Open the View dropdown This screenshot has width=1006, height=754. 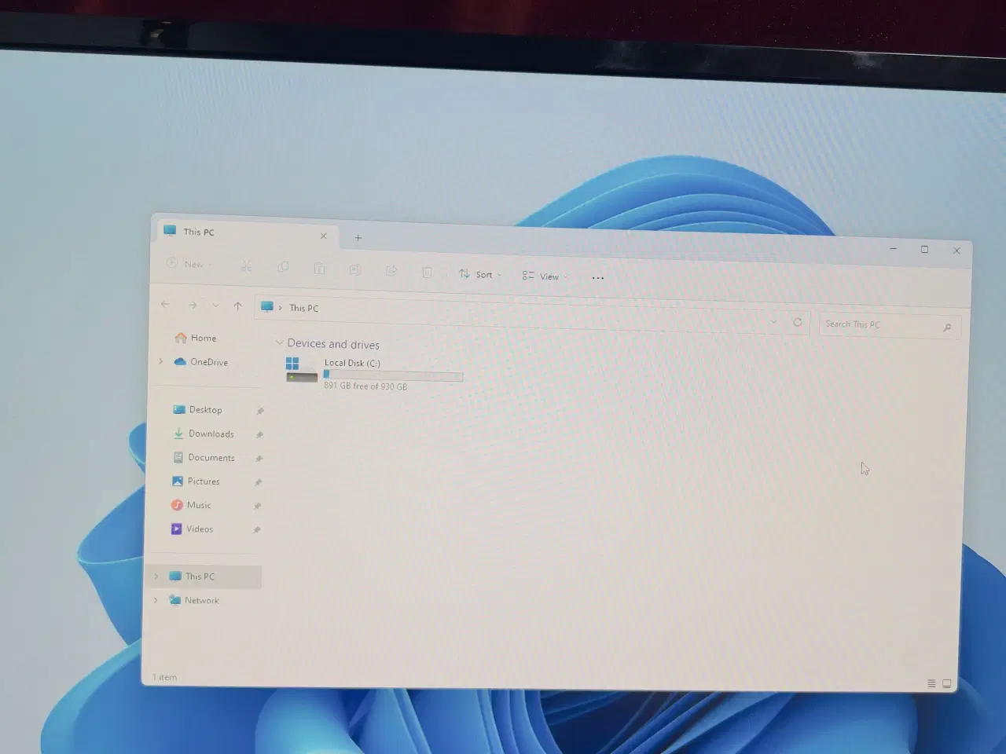click(545, 276)
